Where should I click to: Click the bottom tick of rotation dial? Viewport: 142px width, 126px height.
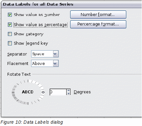tap(28, 103)
